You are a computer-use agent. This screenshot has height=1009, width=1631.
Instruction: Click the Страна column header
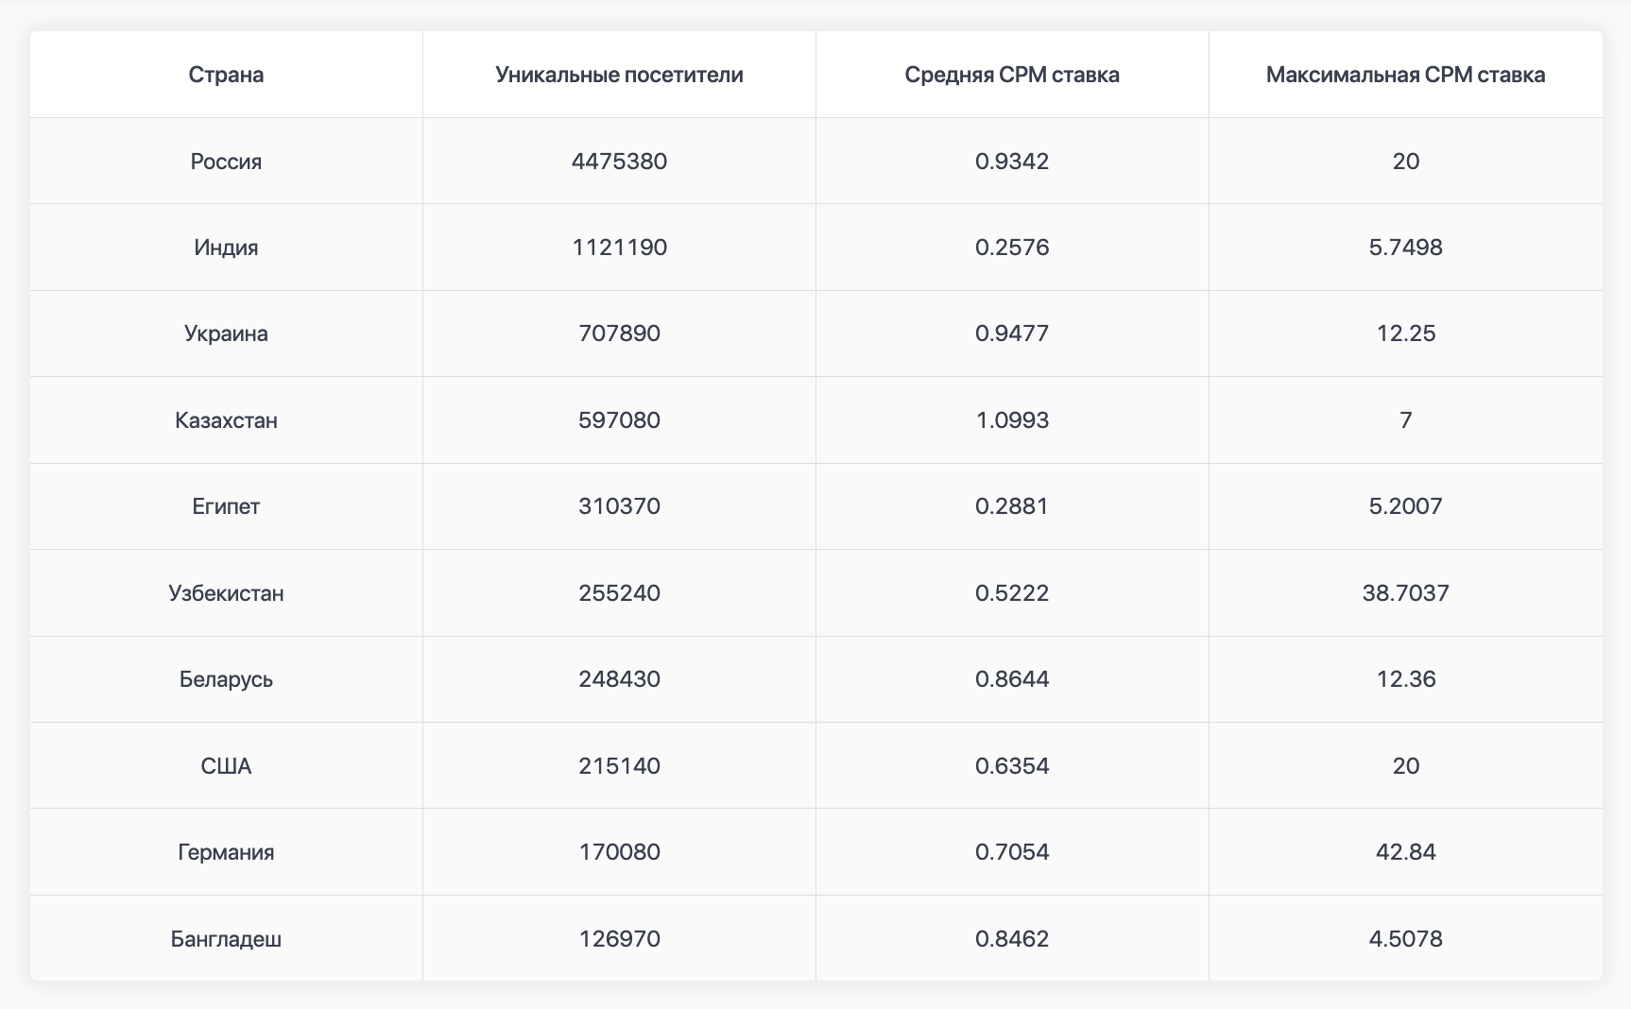pos(226,75)
